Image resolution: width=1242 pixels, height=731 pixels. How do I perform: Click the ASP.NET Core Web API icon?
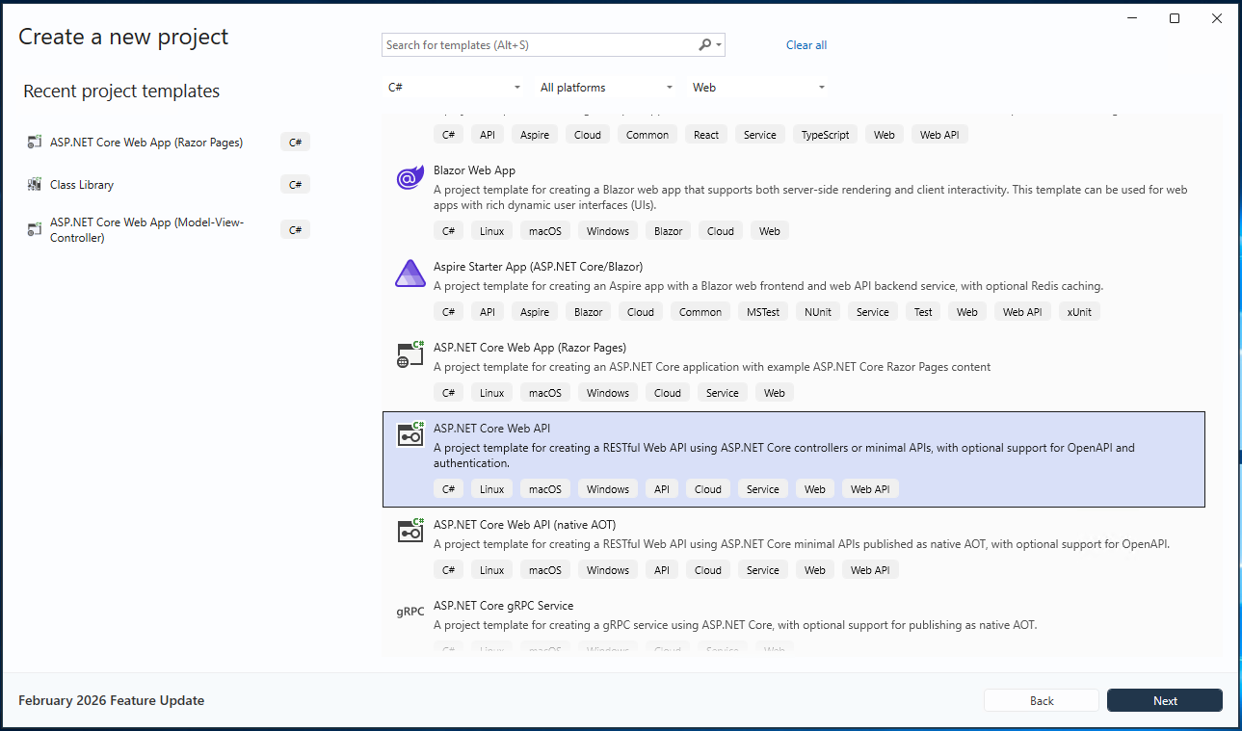click(410, 436)
